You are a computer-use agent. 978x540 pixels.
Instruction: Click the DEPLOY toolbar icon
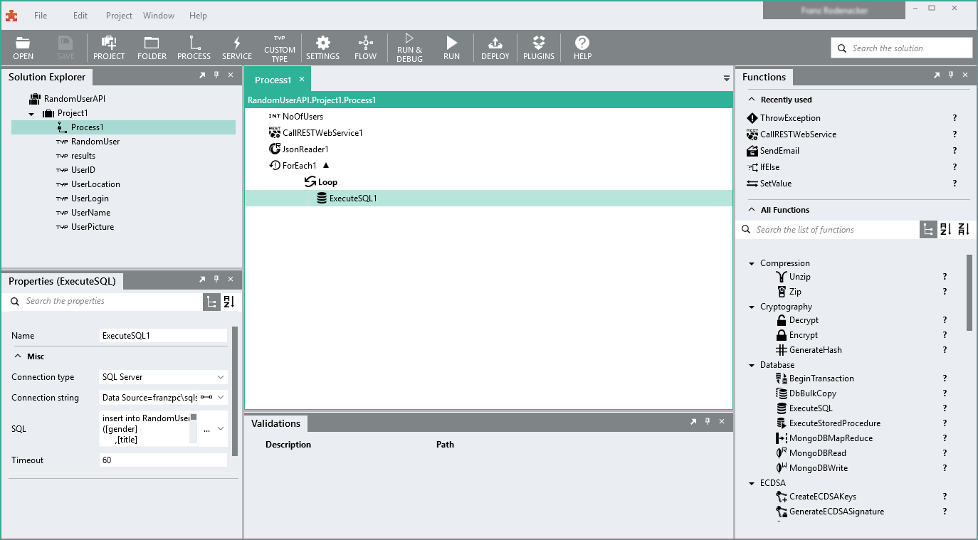pos(495,48)
